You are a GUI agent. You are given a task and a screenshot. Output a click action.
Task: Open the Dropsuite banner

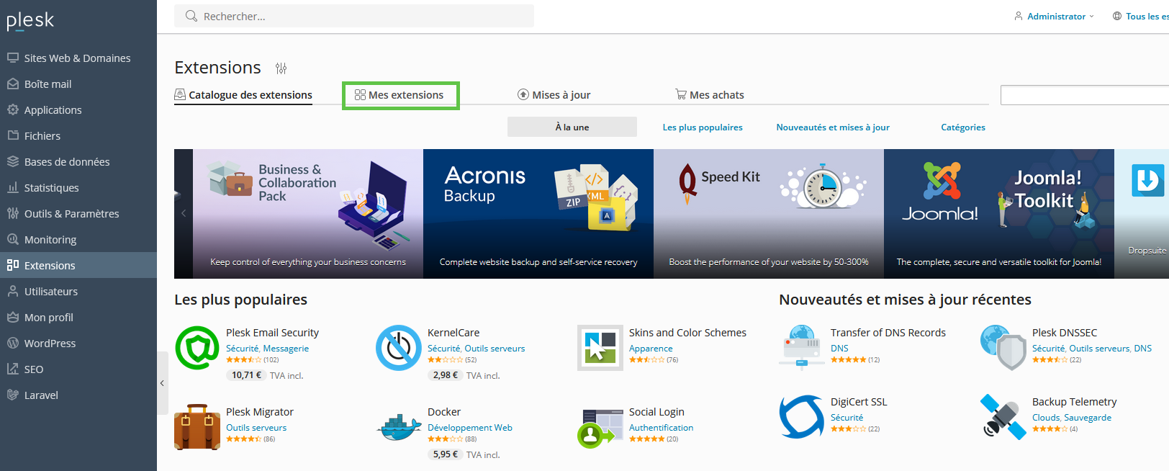1142,214
